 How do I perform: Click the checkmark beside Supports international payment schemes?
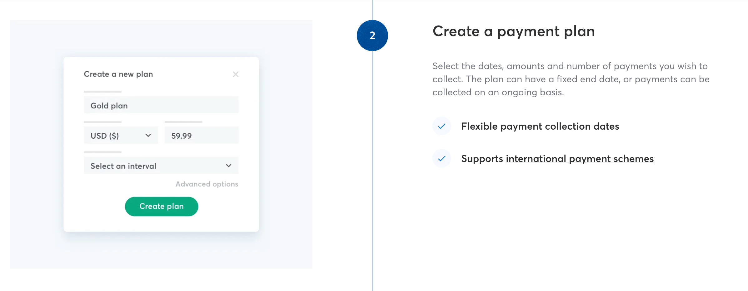pos(441,159)
